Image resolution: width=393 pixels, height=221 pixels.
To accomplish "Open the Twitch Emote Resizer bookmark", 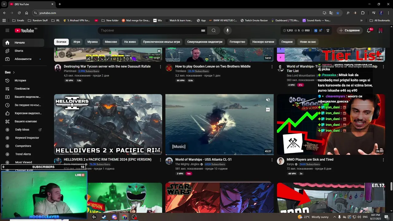I will (x=254, y=21).
